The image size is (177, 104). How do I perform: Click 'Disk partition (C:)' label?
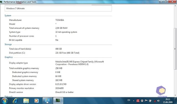pos(17,53)
